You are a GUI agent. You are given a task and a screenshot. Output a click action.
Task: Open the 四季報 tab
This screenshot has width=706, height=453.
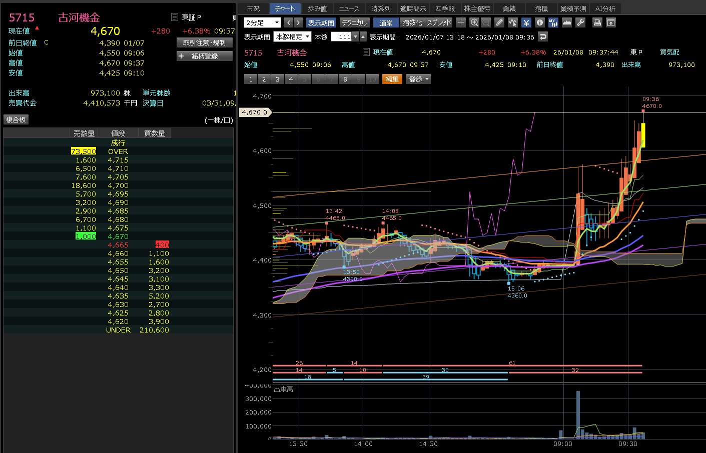(x=445, y=8)
